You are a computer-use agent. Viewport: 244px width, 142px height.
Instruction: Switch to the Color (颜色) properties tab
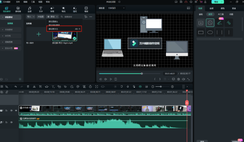222,8
